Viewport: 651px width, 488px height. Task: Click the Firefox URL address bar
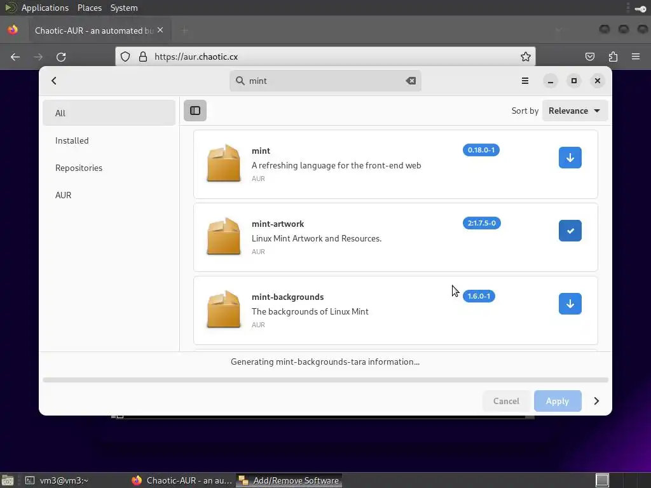point(325,57)
